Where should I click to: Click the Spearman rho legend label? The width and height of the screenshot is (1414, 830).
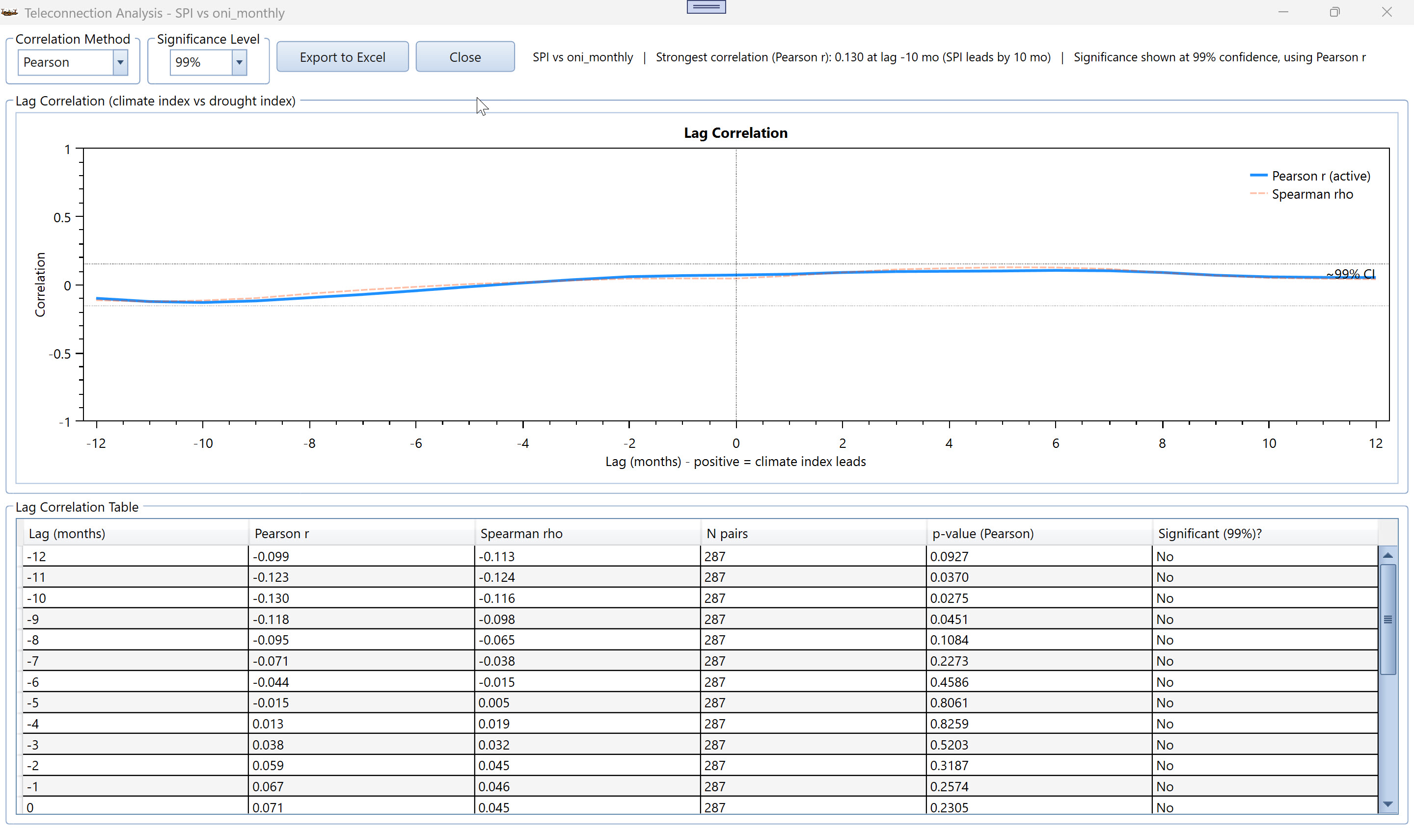tap(1312, 193)
